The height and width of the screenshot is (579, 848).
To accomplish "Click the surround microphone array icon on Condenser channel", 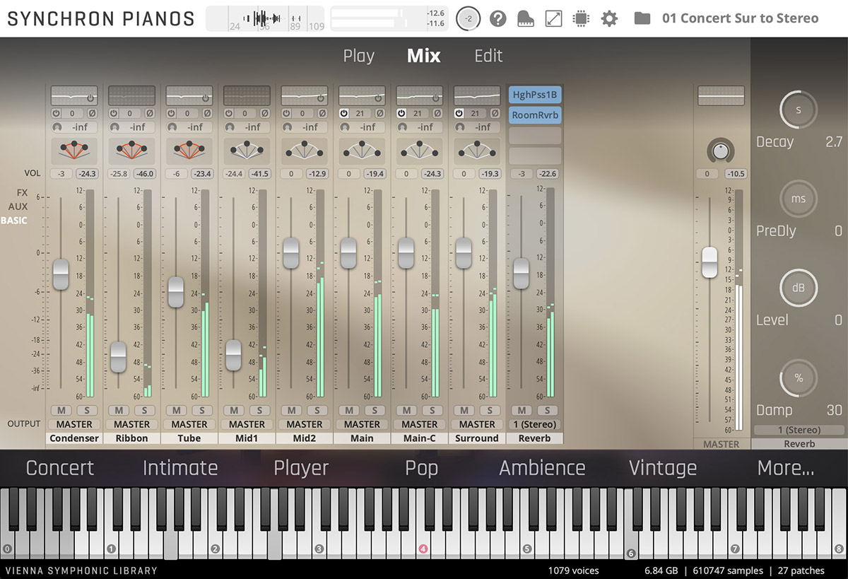I will (73, 151).
